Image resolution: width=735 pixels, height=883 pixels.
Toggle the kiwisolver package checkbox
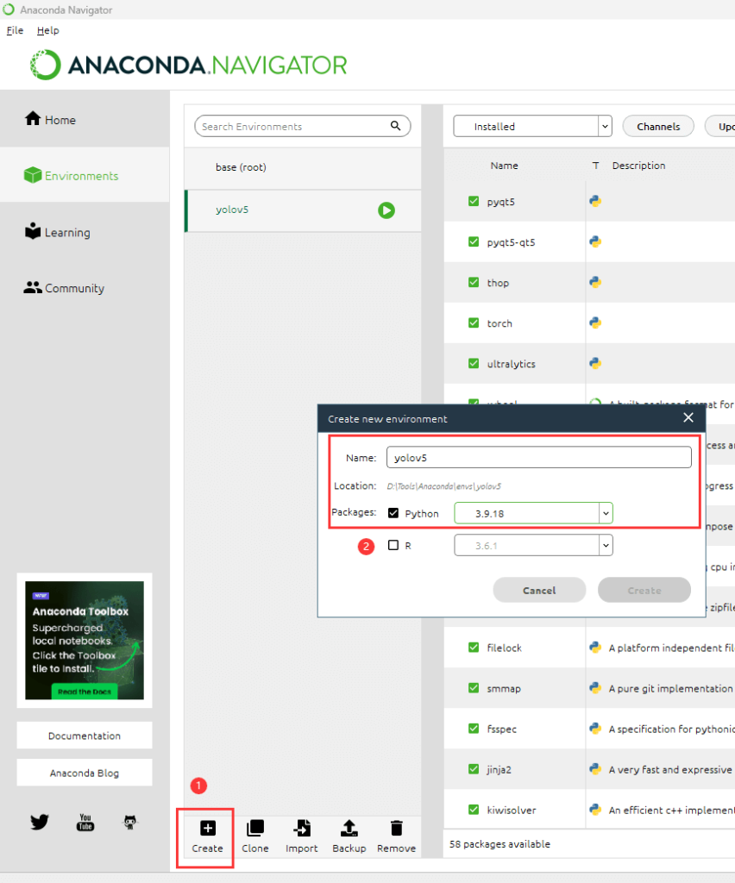tap(474, 810)
